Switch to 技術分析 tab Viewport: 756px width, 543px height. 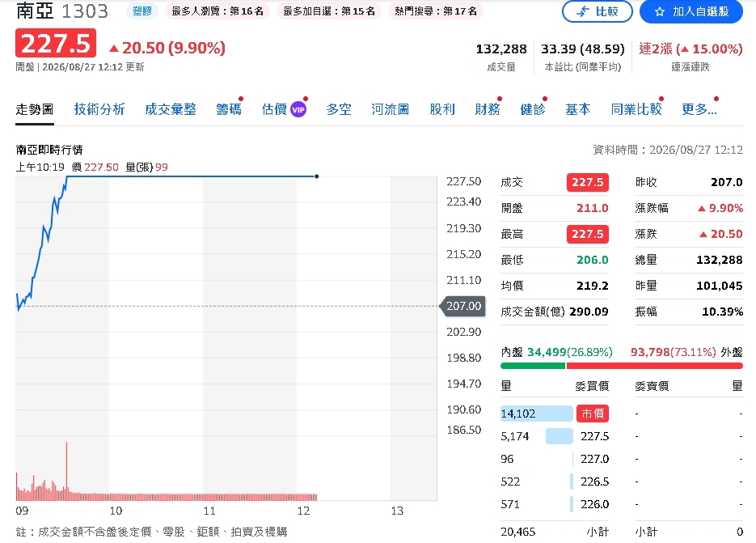coord(99,109)
